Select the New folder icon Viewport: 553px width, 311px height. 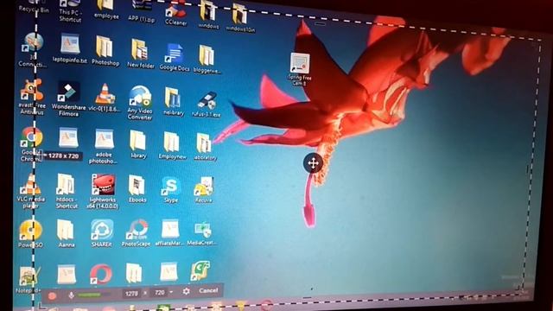click(x=140, y=54)
